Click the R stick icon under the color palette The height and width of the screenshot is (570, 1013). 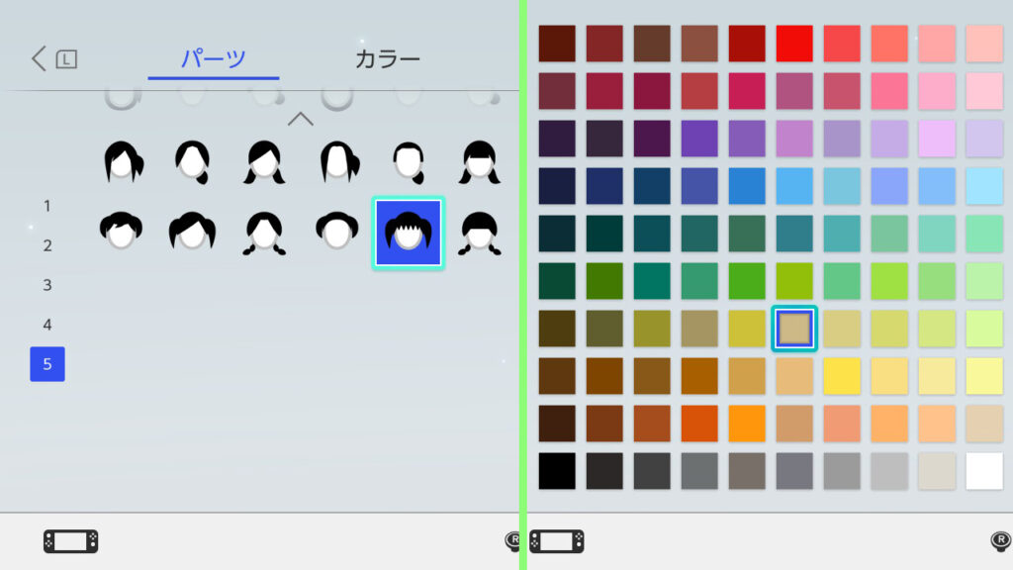coord(1001,541)
